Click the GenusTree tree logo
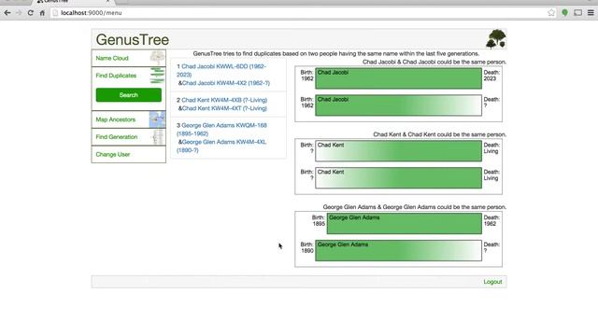Image resolution: width=598 pixels, height=336 pixels. pyautogui.click(x=496, y=39)
